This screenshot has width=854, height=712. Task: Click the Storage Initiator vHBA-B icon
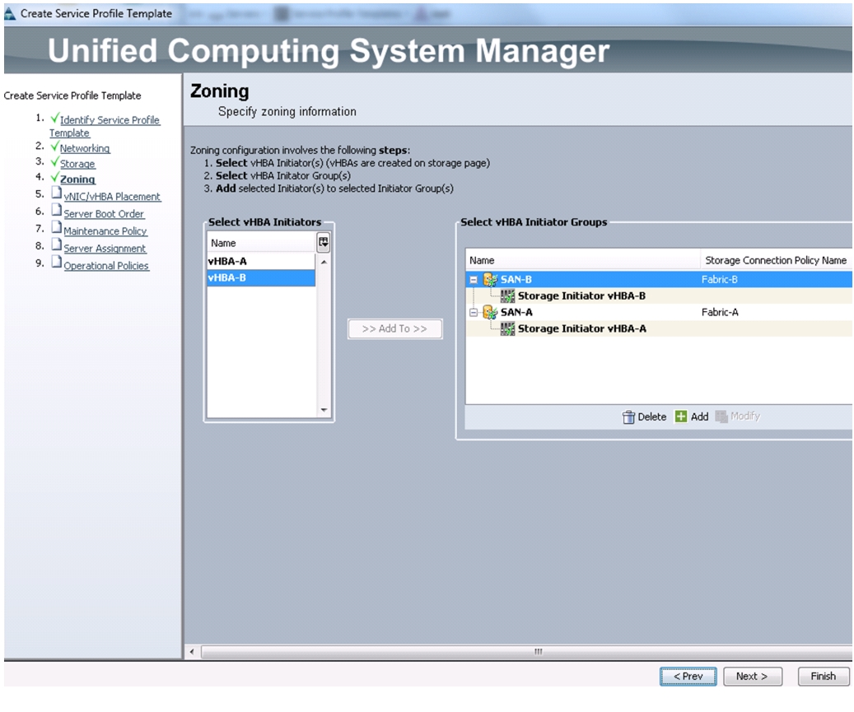[507, 296]
